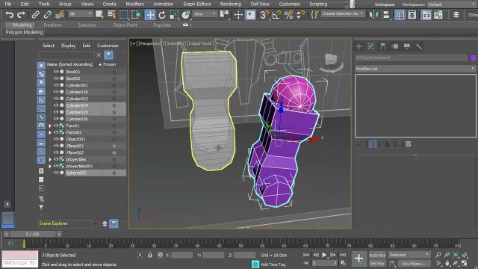478x269 pixels.
Task: Hide Cylinder001 using its eye icon
Action: [x=56, y=85]
